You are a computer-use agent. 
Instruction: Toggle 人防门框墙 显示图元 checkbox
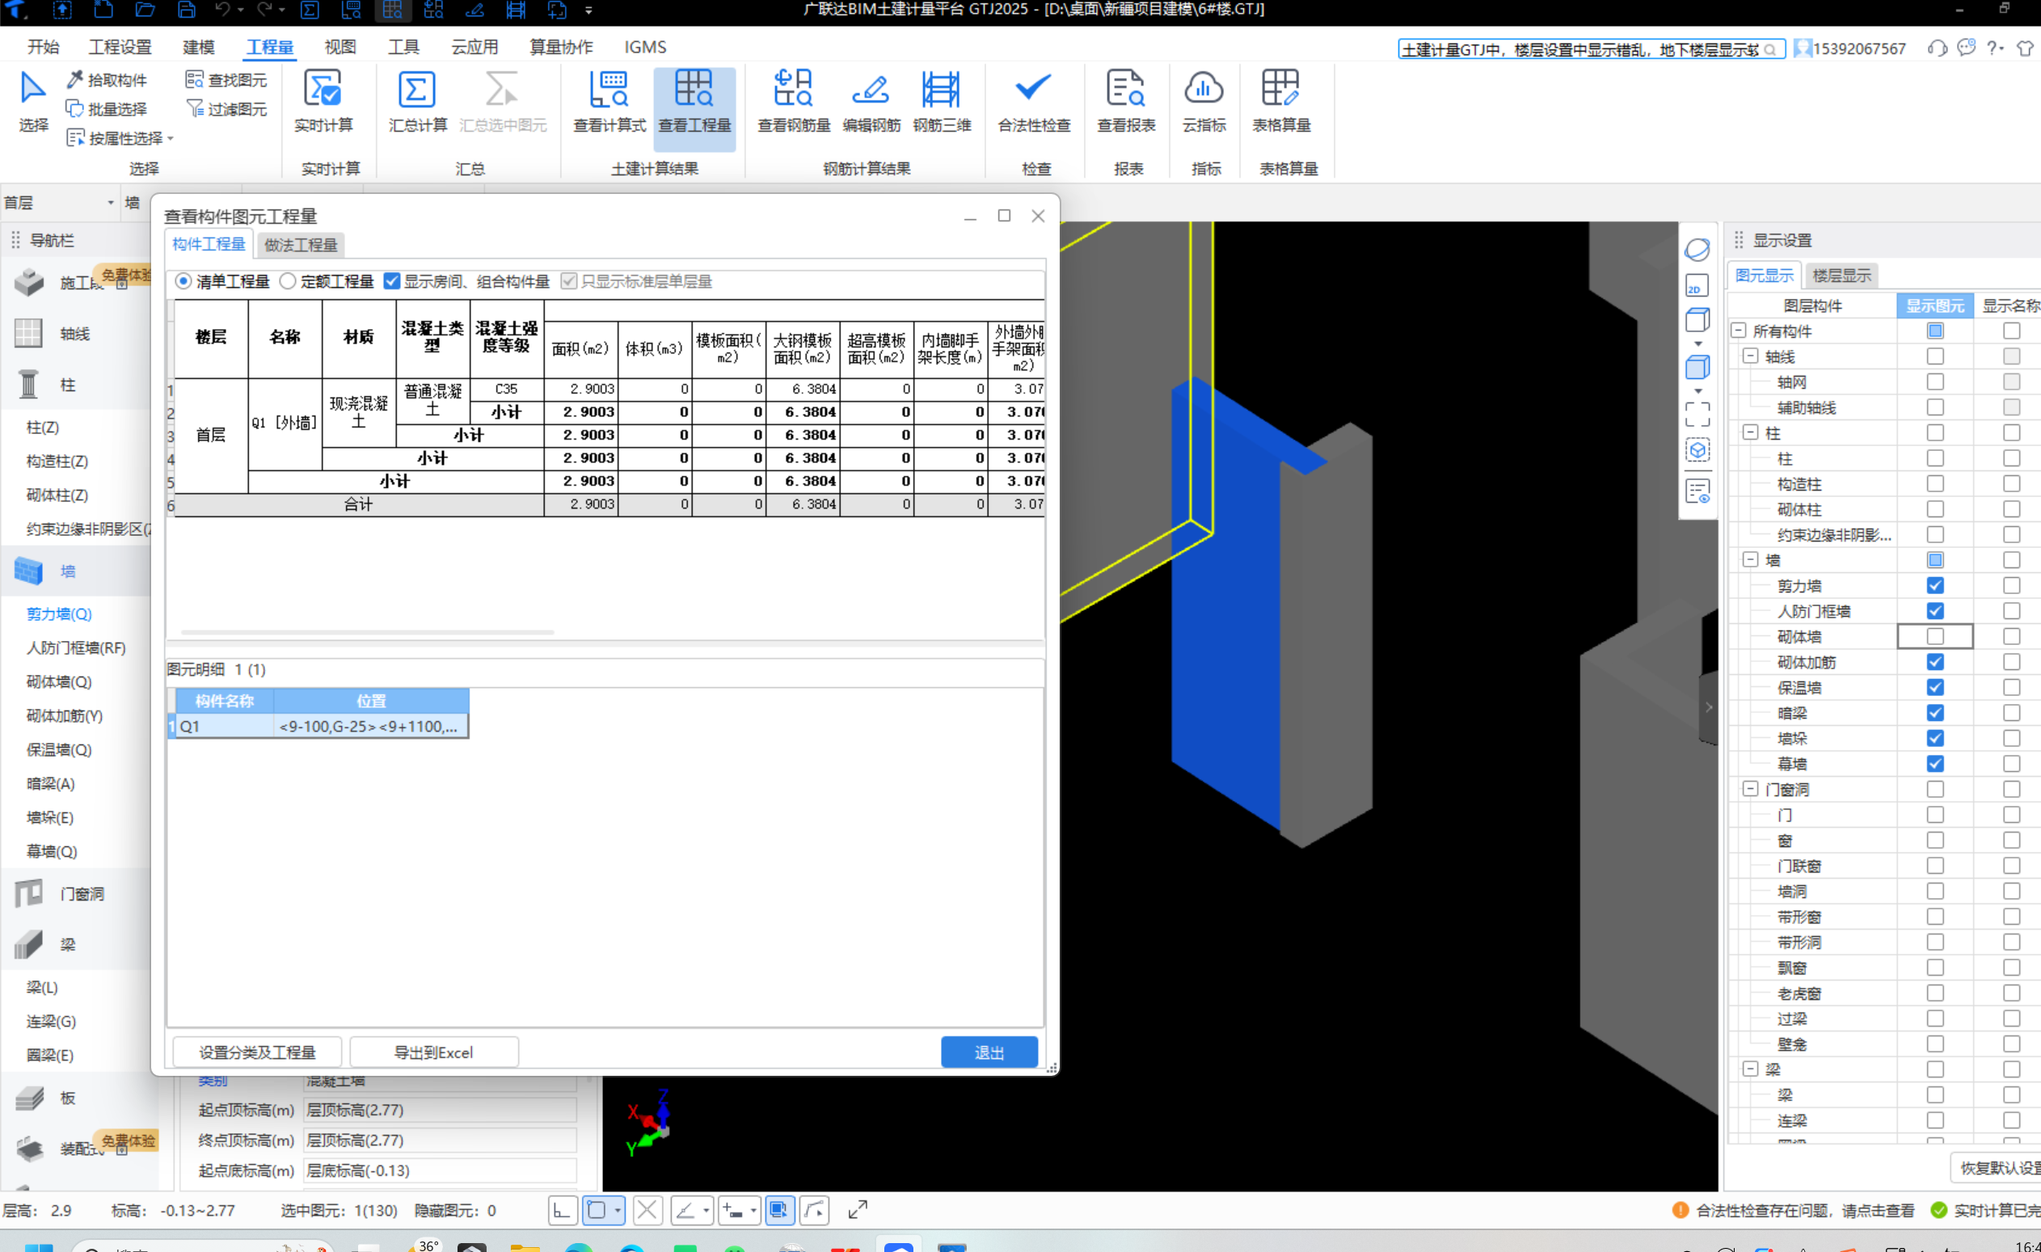coord(1934,611)
